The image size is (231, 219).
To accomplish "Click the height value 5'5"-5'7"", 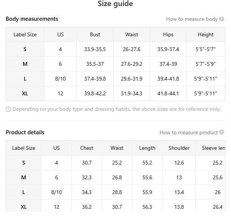I will (206, 49).
